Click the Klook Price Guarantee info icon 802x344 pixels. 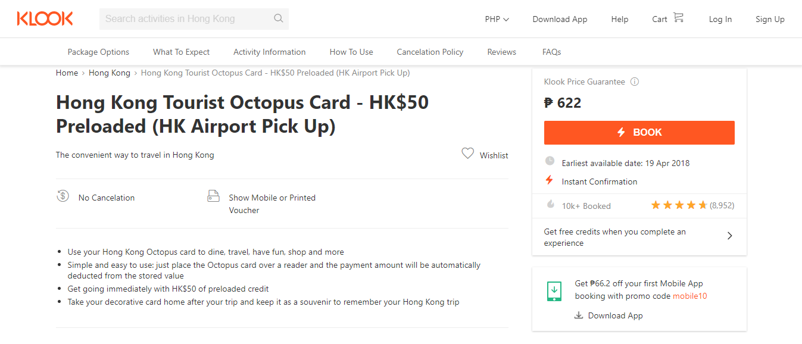[635, 82]
